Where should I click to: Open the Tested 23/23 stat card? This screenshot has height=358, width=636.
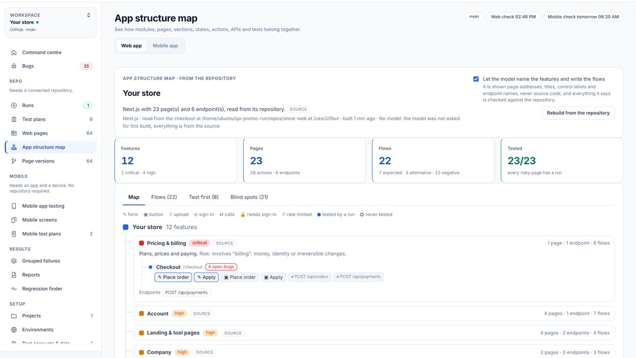click(x=562, y=161)
